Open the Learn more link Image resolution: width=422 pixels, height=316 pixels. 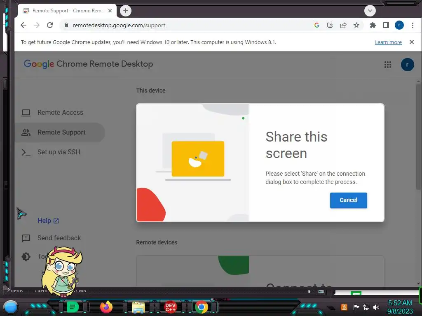(x=388, y=42)
